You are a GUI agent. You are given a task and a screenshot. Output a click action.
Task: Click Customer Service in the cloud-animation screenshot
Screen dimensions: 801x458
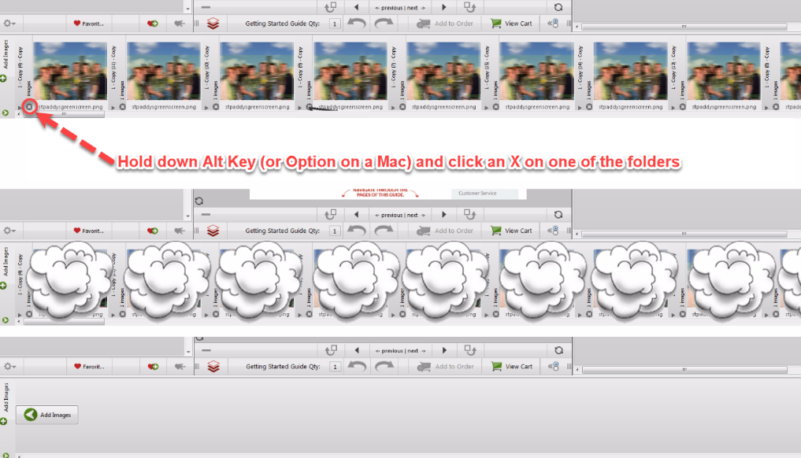point(477,193)
